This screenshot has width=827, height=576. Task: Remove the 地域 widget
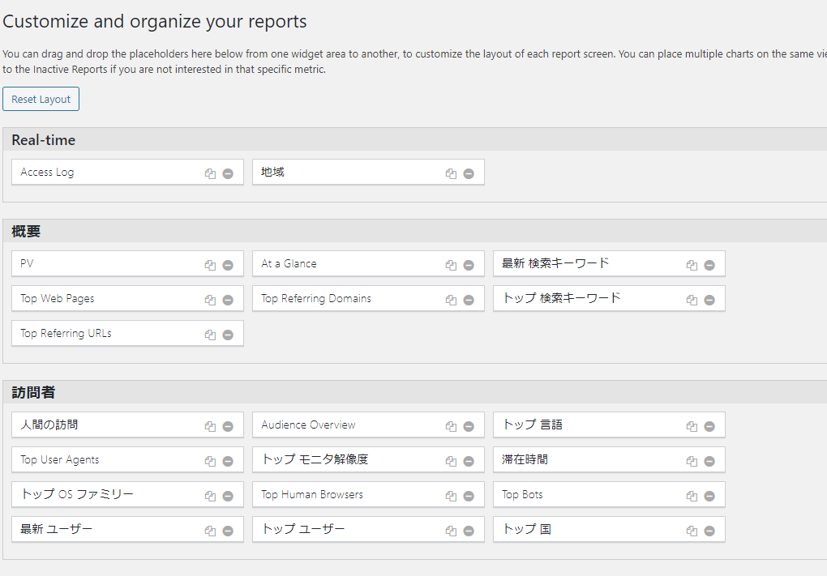pyautogui.click(x=469, y=173)
